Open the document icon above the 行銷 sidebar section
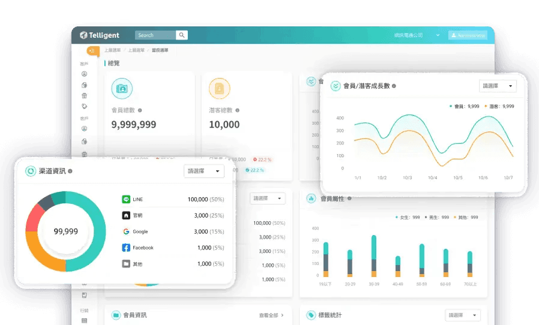Image resolution: width=539 pixels, height=325 pixels. click(x=84, y=295)
